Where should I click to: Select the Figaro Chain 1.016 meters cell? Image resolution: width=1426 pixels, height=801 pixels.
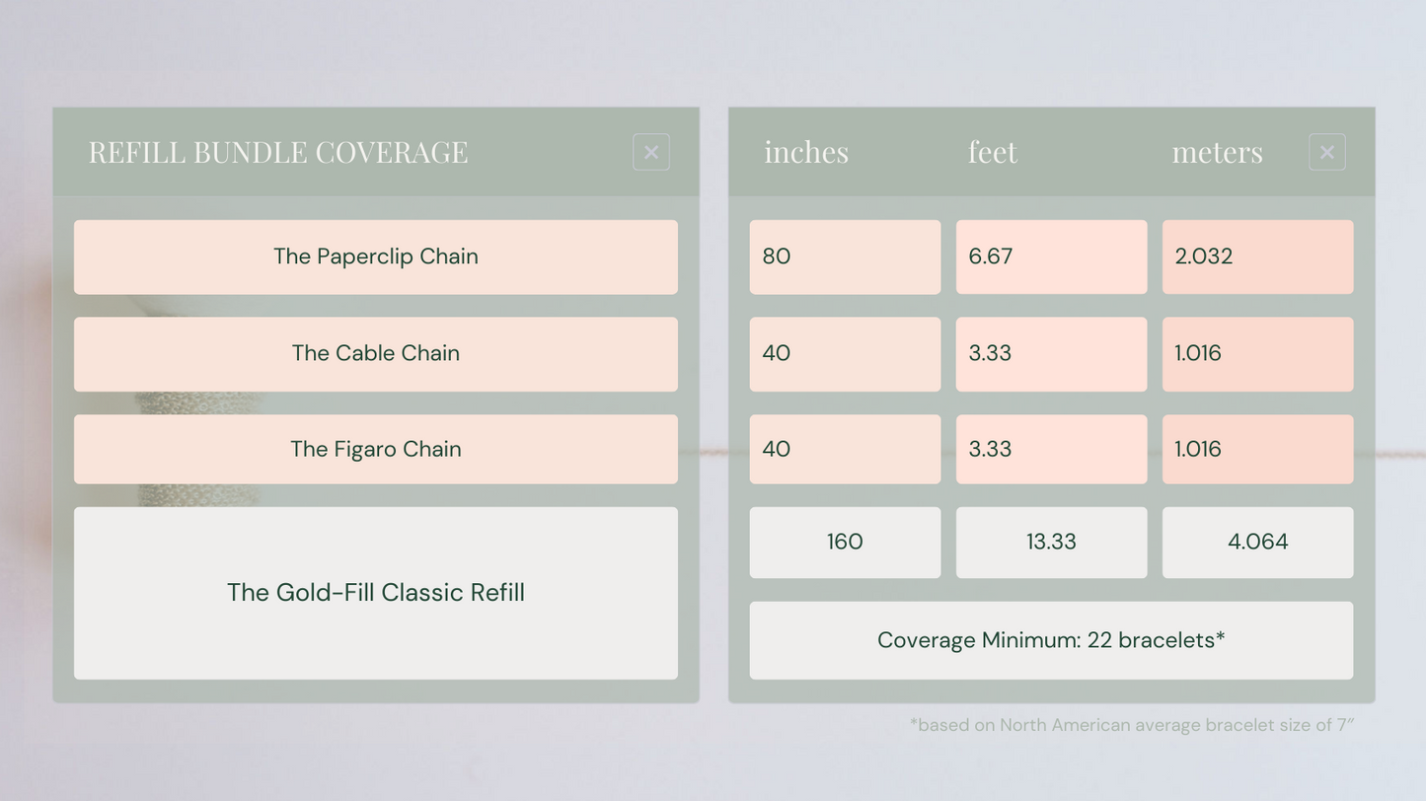(1257, 449)
